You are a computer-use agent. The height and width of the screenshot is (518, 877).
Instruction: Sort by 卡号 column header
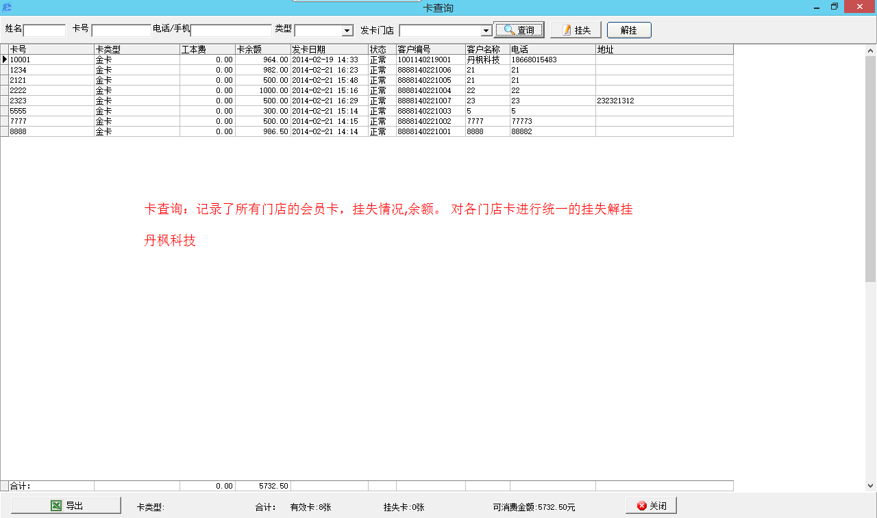click(51, 49)
